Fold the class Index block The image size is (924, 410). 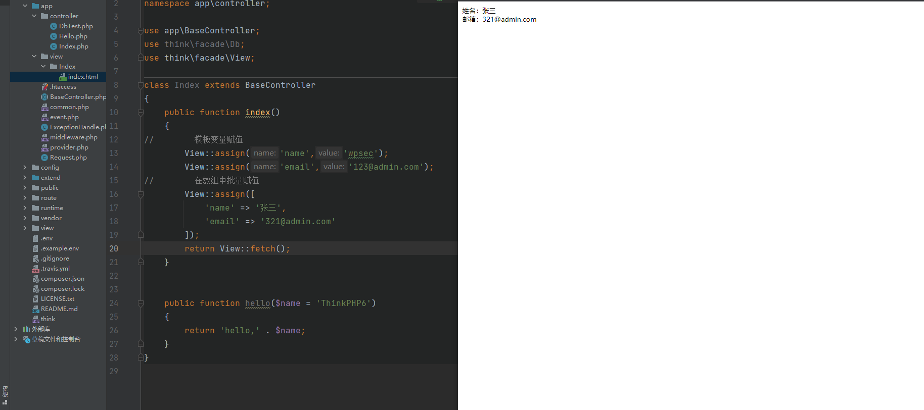[141, 85]
